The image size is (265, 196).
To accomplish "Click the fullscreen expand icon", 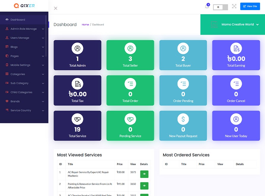I will (234, 6).
